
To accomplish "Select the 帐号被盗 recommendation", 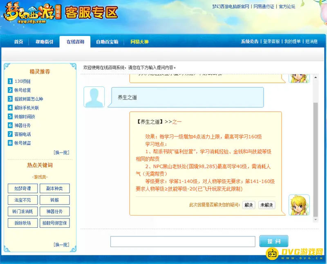I will tap(22, 143).
